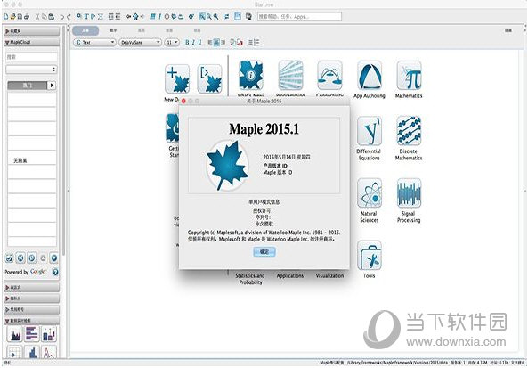Open the font color picker in the context bar
Image resolution: width=528 pixels, height=368 pixels.
click(x=232, y=43)
